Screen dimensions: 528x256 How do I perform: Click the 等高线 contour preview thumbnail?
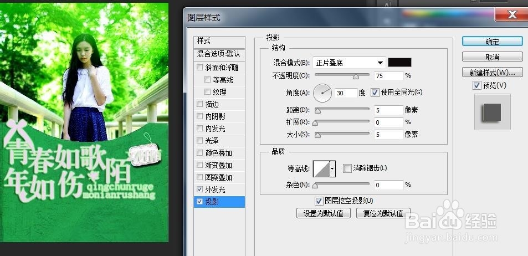(321, 169)
